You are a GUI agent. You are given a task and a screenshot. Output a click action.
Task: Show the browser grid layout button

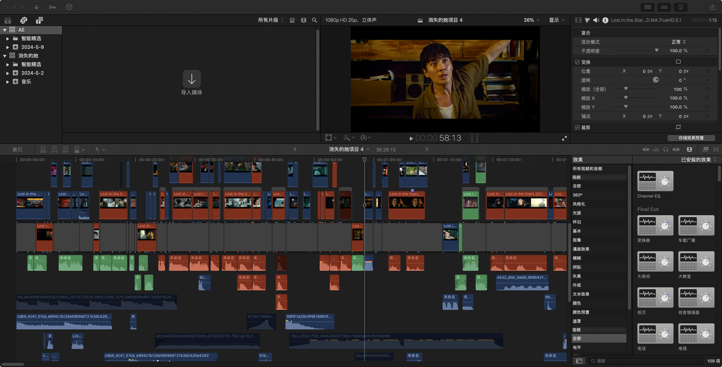coord(648,7)
